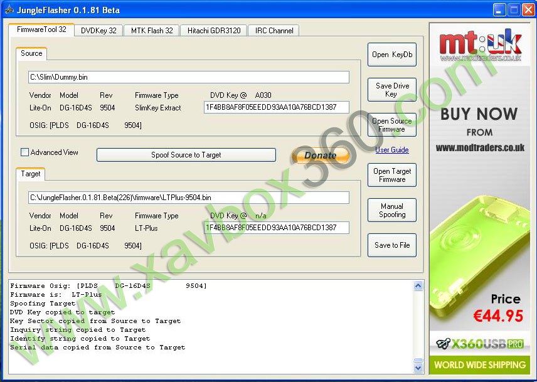This screenshot has height=382, width=537.
Task: Click log line 'Identify string copied to Target'
Action: 80,339
